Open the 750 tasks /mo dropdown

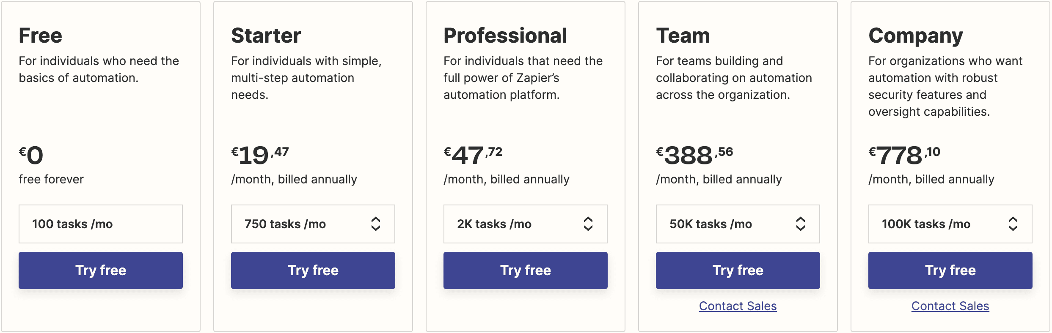(313, 224)
